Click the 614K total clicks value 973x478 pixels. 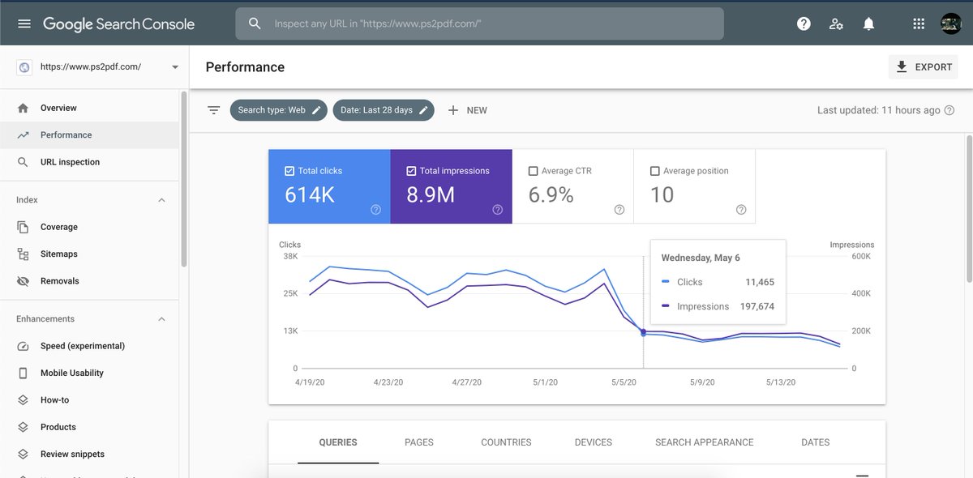pyautogui.click(x=309, y=195)
